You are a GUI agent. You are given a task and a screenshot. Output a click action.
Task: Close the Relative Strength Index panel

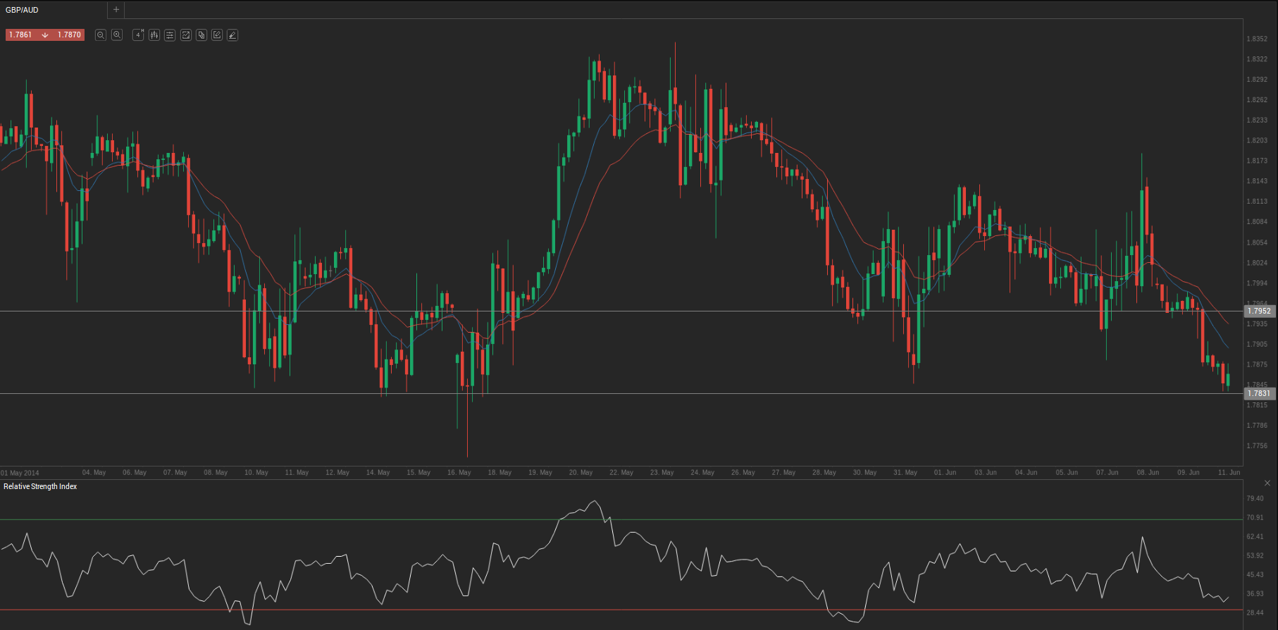[1267, 483]
